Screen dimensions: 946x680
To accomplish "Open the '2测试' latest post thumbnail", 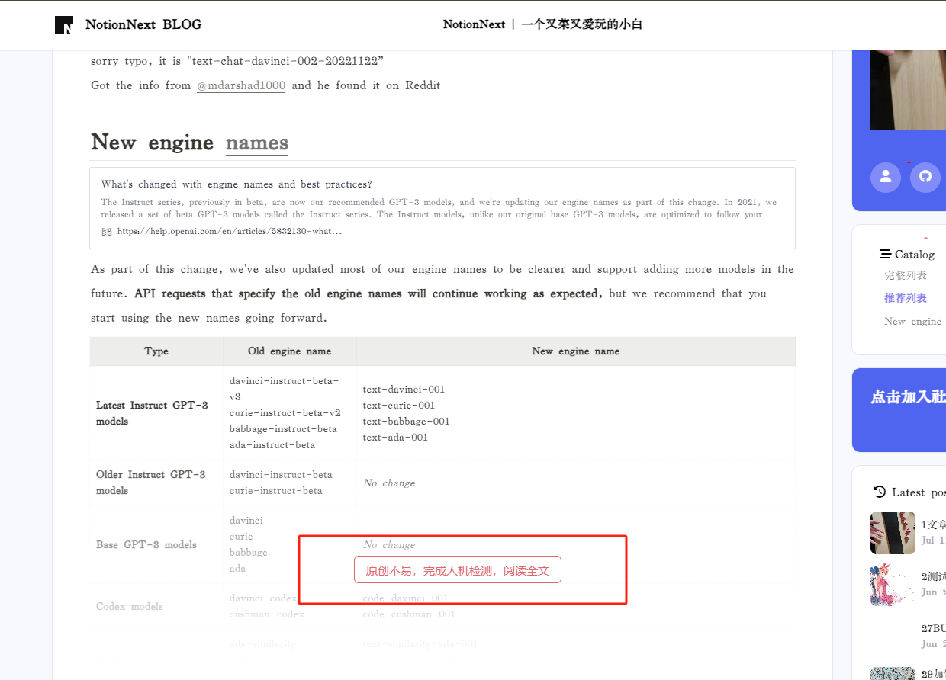I will (893, 585).
